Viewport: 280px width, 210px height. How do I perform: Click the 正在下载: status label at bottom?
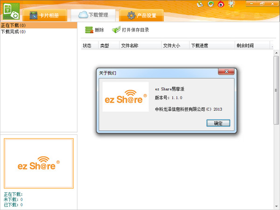13,194
